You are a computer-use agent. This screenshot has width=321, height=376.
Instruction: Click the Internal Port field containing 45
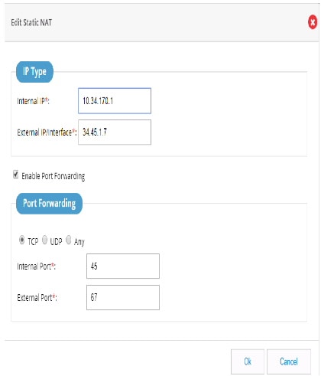(123, 266)
